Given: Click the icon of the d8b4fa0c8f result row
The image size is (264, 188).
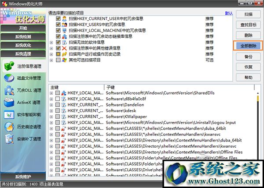Looking at the screenshot, I should [63, 99].
